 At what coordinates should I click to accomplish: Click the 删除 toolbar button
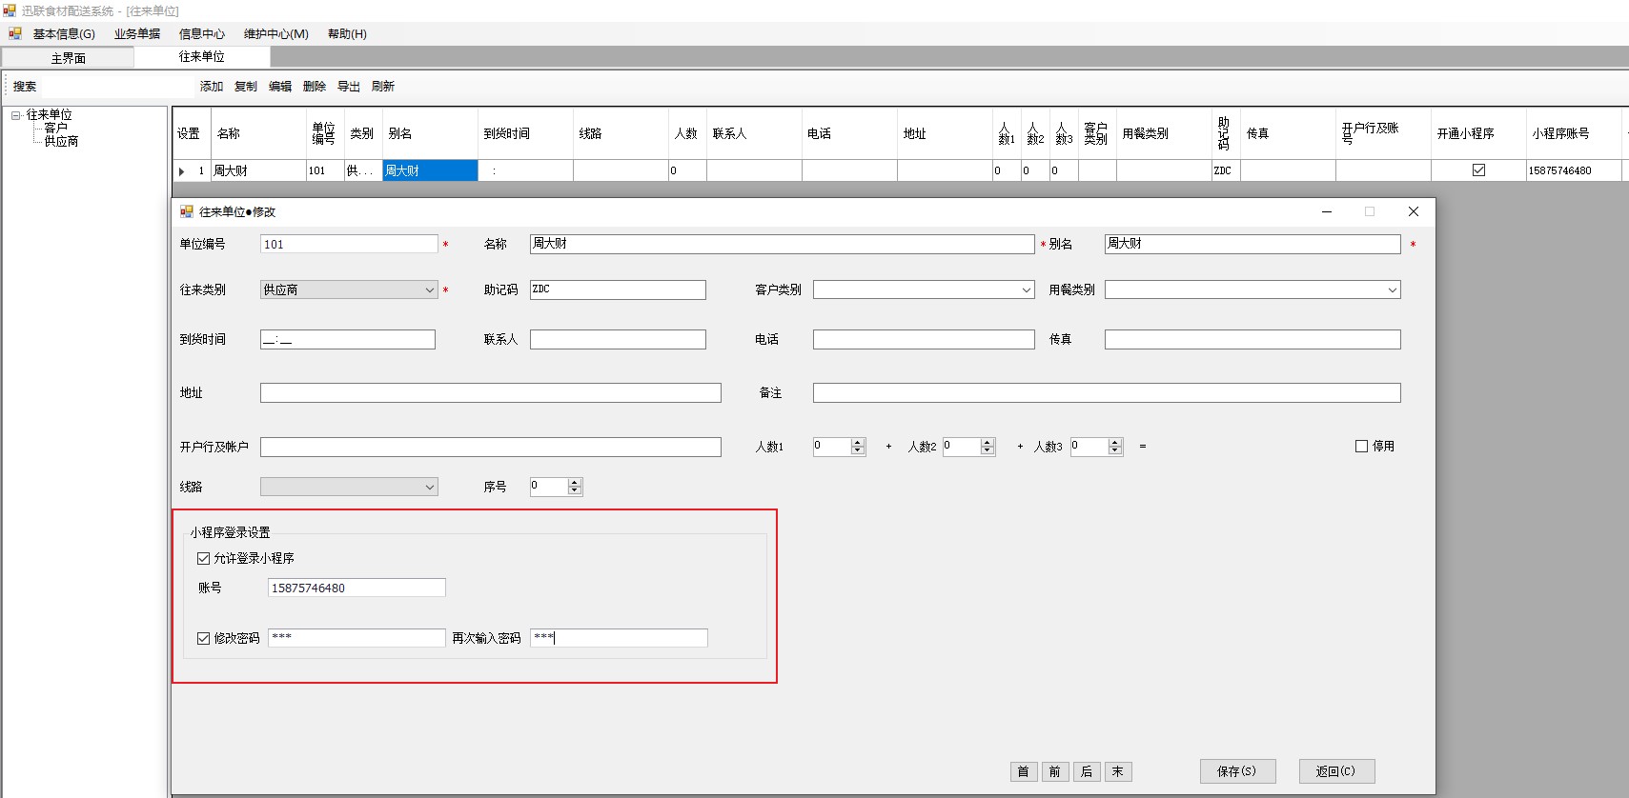315,86
